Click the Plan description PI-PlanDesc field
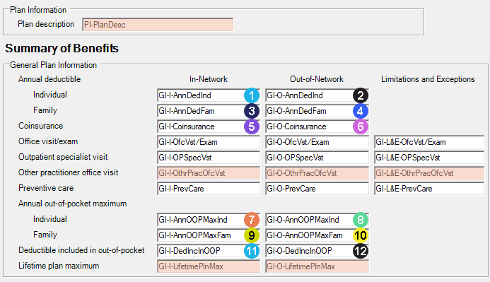490x282 pixels. tap(158, 25)
